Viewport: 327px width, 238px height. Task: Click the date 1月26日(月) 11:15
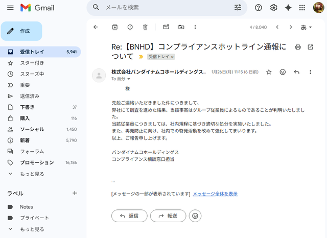click(227, 72)
